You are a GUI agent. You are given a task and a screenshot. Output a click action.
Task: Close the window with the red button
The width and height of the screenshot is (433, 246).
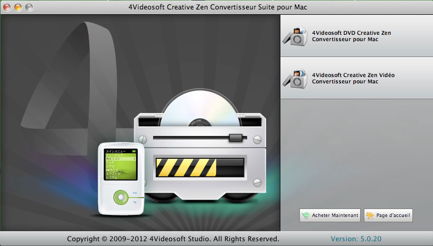coord(7,7)
